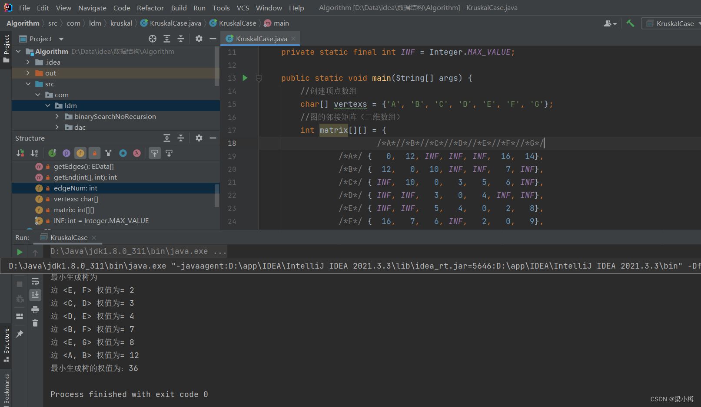This screenshot has height=407, width=701.
Task: Open the Project side tool window button
Action: 6,49
